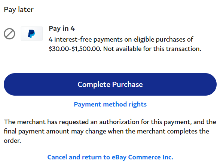This screenshot has width=223, height=165.
Task: Click the word 'order.' ending the notice
Action: click(12, 141)
